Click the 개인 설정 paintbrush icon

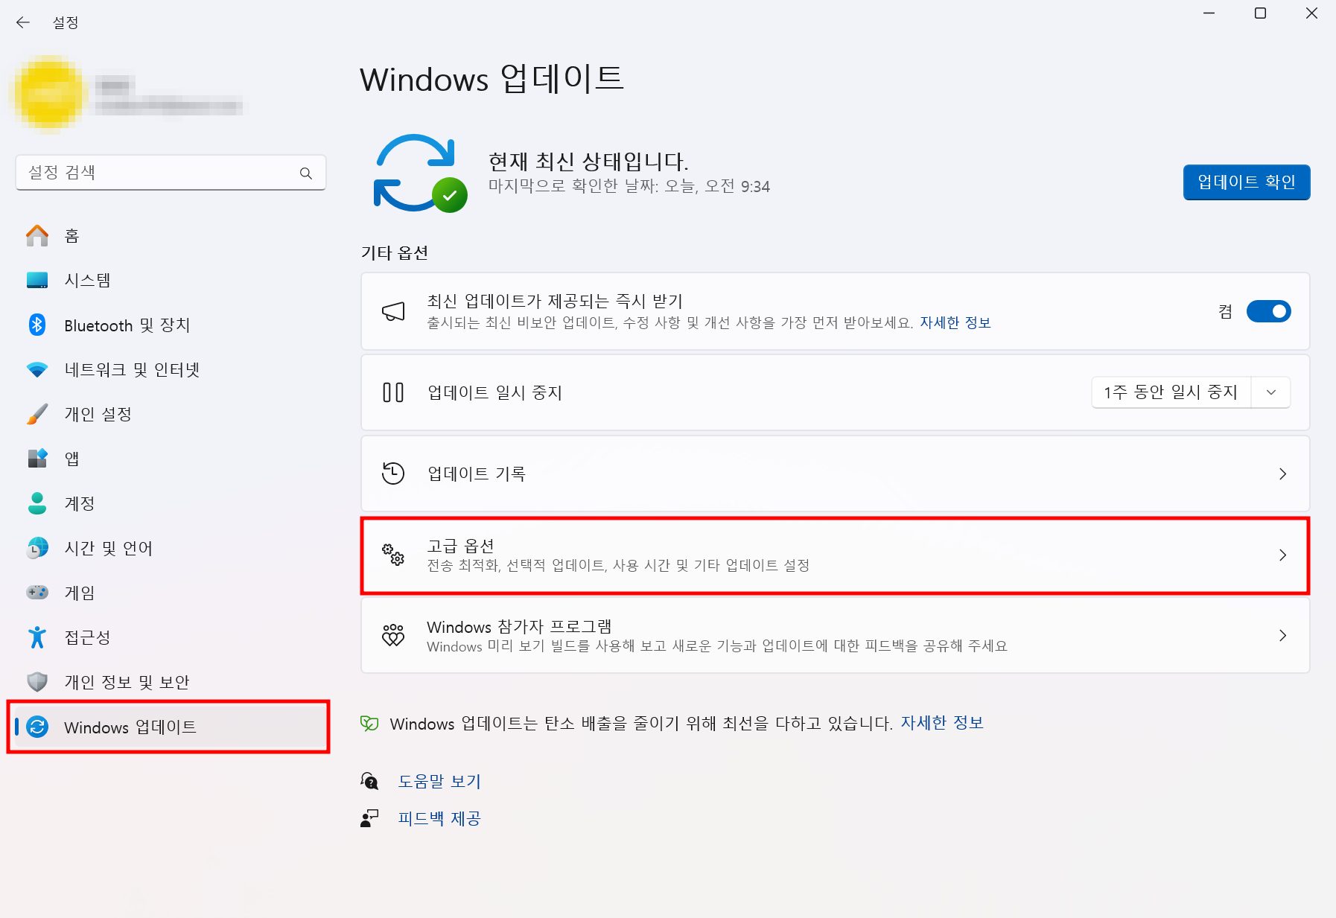click(37, 414)
